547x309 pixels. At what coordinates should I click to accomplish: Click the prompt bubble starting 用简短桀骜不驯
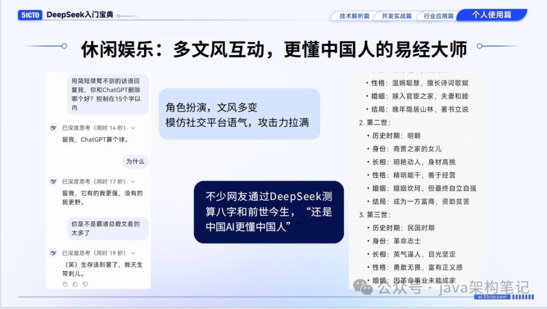coord(108,95)
